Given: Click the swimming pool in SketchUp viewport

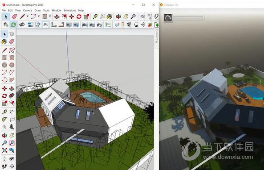Looking at the screenshot, I should point(93,98).
